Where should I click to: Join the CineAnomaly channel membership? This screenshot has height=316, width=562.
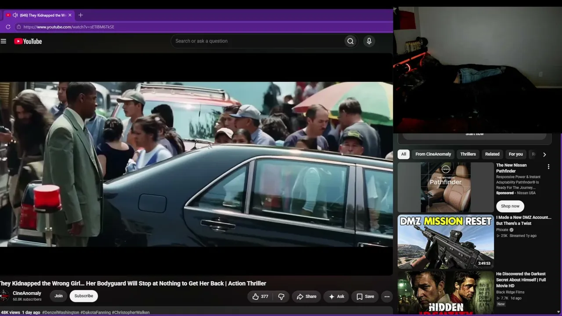click(58, 296)
